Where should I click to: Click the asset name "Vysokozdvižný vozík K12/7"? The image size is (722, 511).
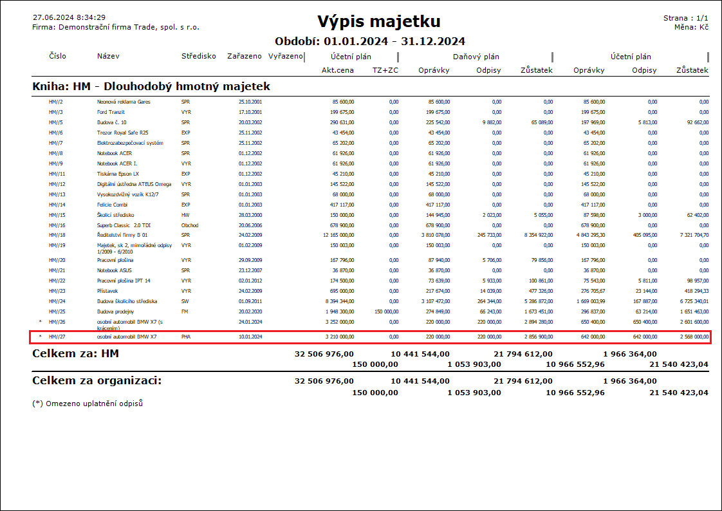(x=127, y=194)
